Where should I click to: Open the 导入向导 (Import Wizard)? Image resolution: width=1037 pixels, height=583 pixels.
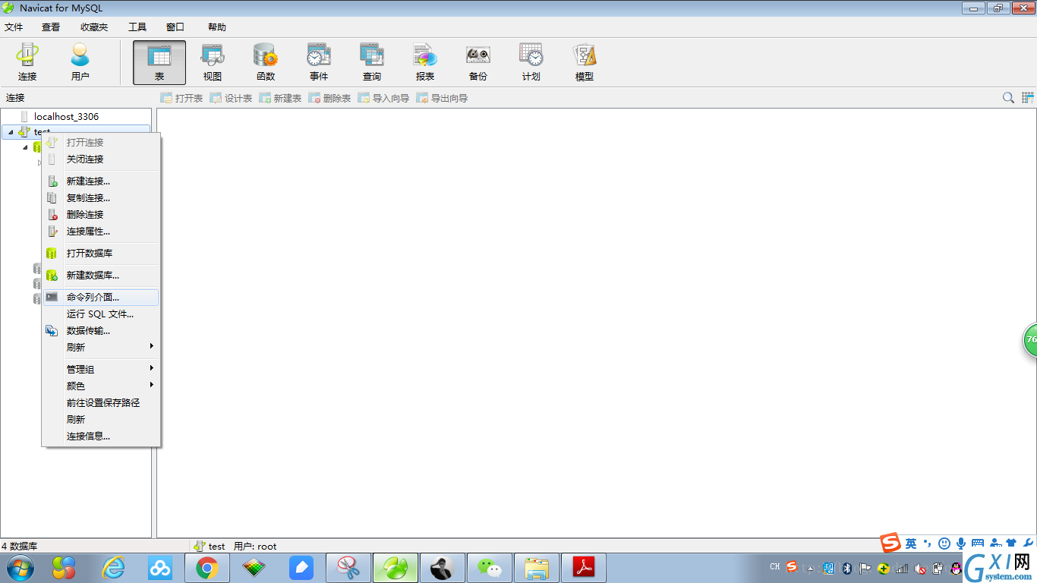[x=383, y=98]
